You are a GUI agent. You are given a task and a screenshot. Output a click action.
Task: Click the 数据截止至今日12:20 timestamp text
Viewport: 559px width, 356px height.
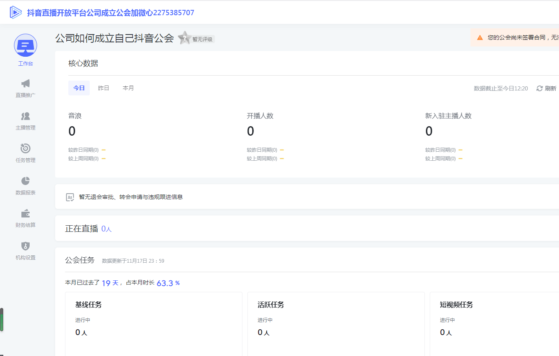click(501, 88)
